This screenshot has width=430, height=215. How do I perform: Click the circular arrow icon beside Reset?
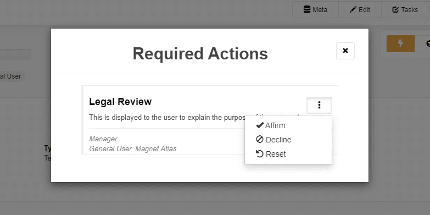(259, 154)
